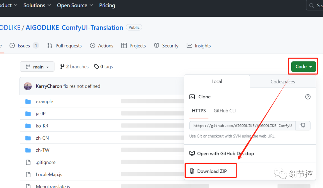Select the HTTPS clone option
The height and width of the screenshot is (188, 323).
coord(199,111)
